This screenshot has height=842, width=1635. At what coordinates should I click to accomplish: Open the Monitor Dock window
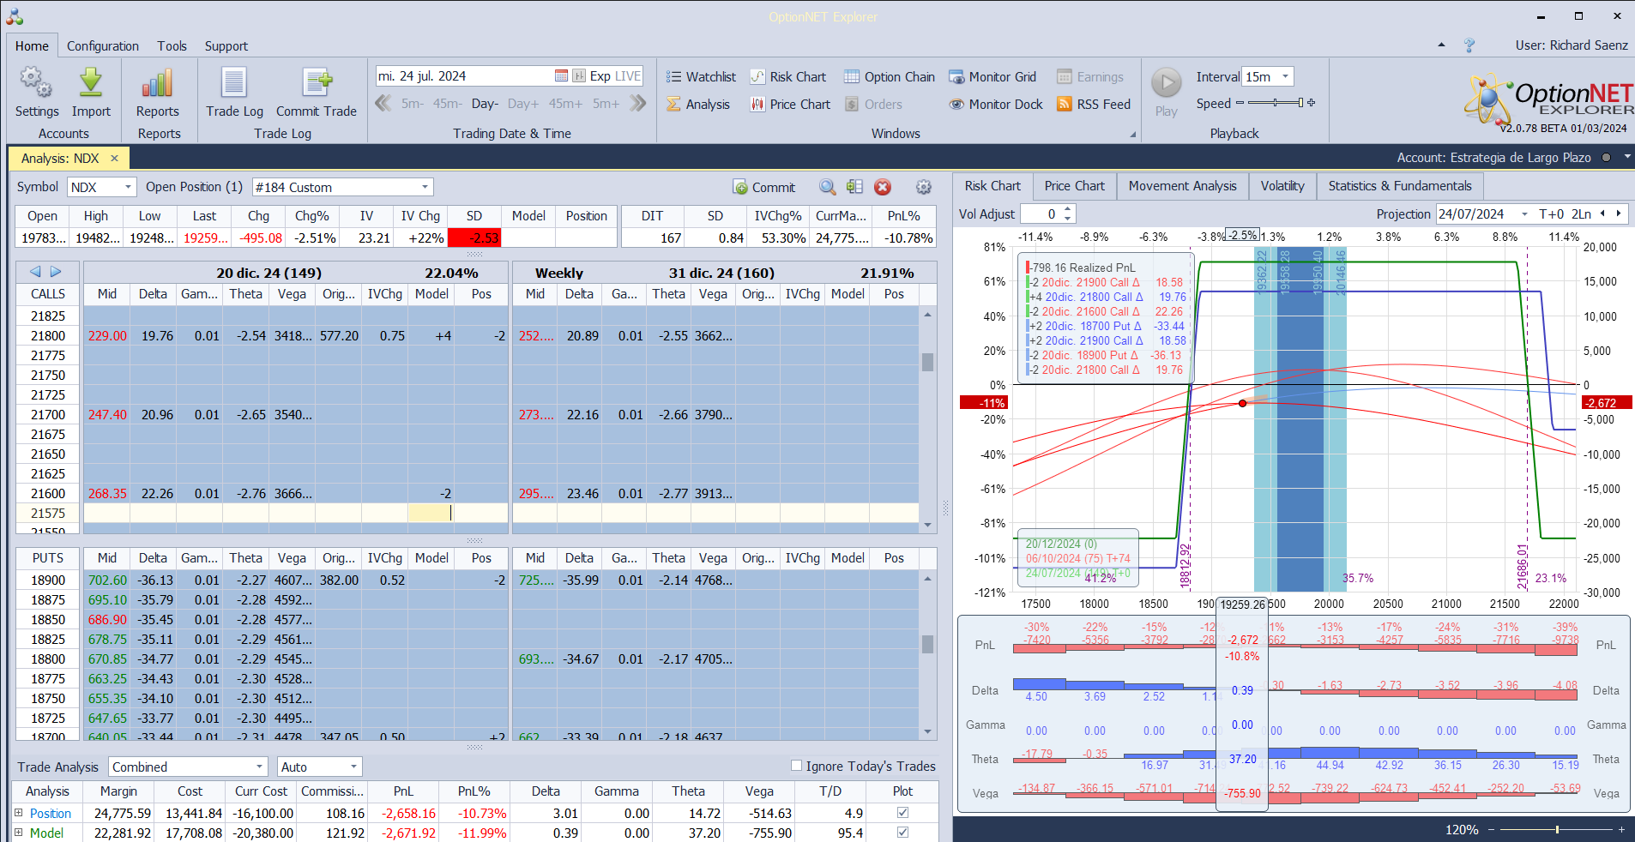point(996,104)
